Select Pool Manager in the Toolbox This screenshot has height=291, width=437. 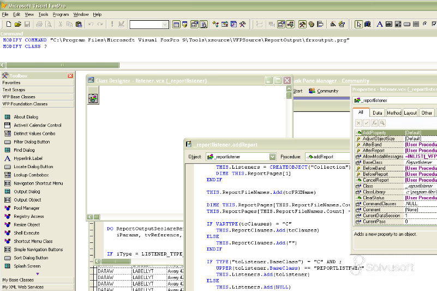point(27,208)
